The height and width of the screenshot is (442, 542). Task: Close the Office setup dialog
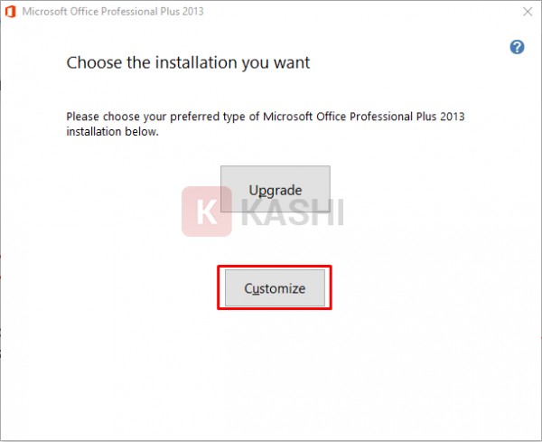click(x=528, y=12)
